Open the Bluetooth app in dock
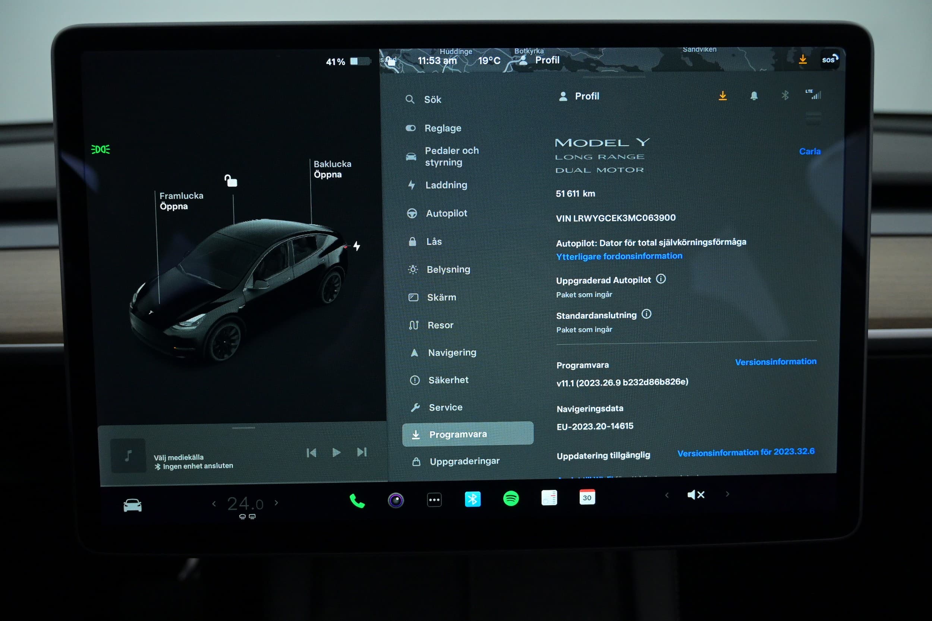Screen dimensions: 932x621 coord(473,499)
